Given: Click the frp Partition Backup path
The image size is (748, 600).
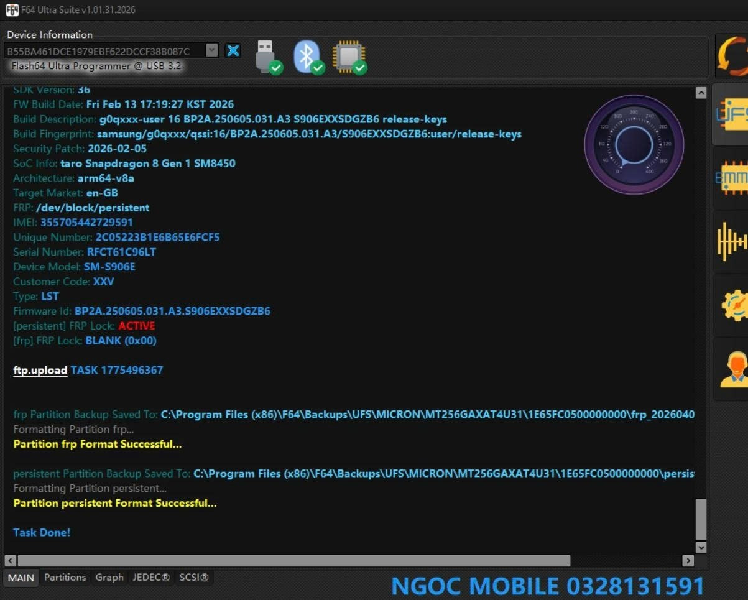Looking at the screenshot, I should (428, 415).
